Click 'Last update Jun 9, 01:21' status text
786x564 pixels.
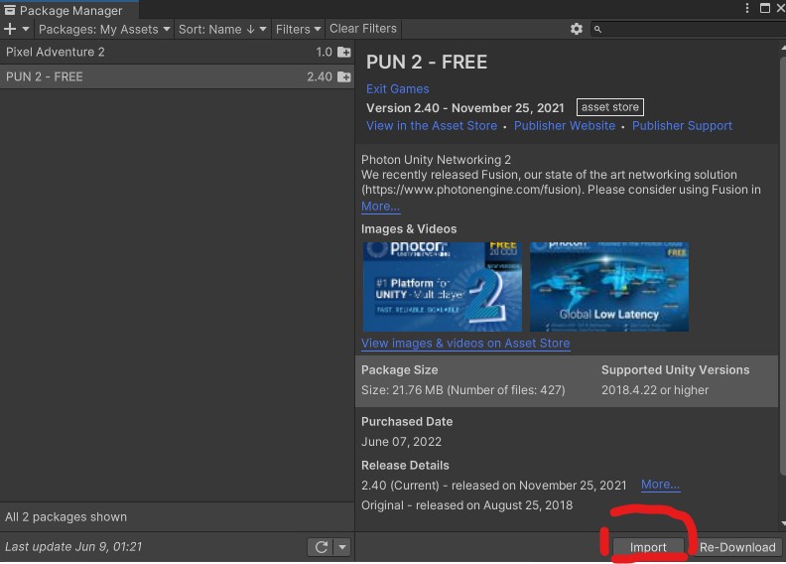(x=73, y=546)
